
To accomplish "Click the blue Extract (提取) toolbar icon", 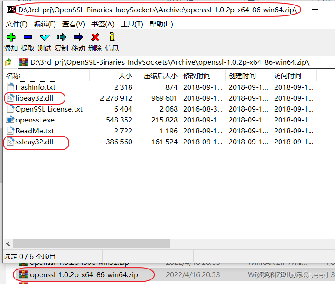I will 28,38.
